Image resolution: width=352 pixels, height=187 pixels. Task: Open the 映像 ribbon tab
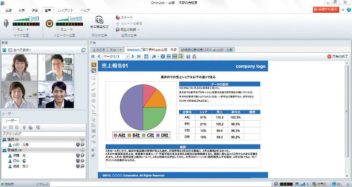coord(35,10)
